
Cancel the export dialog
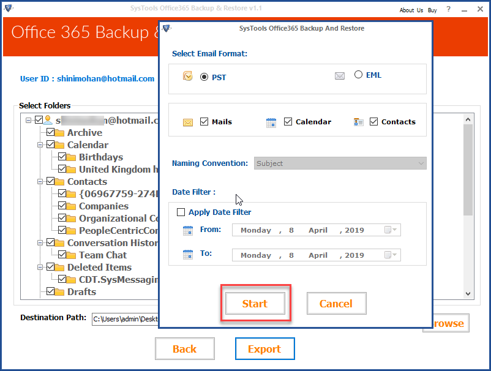336,302
